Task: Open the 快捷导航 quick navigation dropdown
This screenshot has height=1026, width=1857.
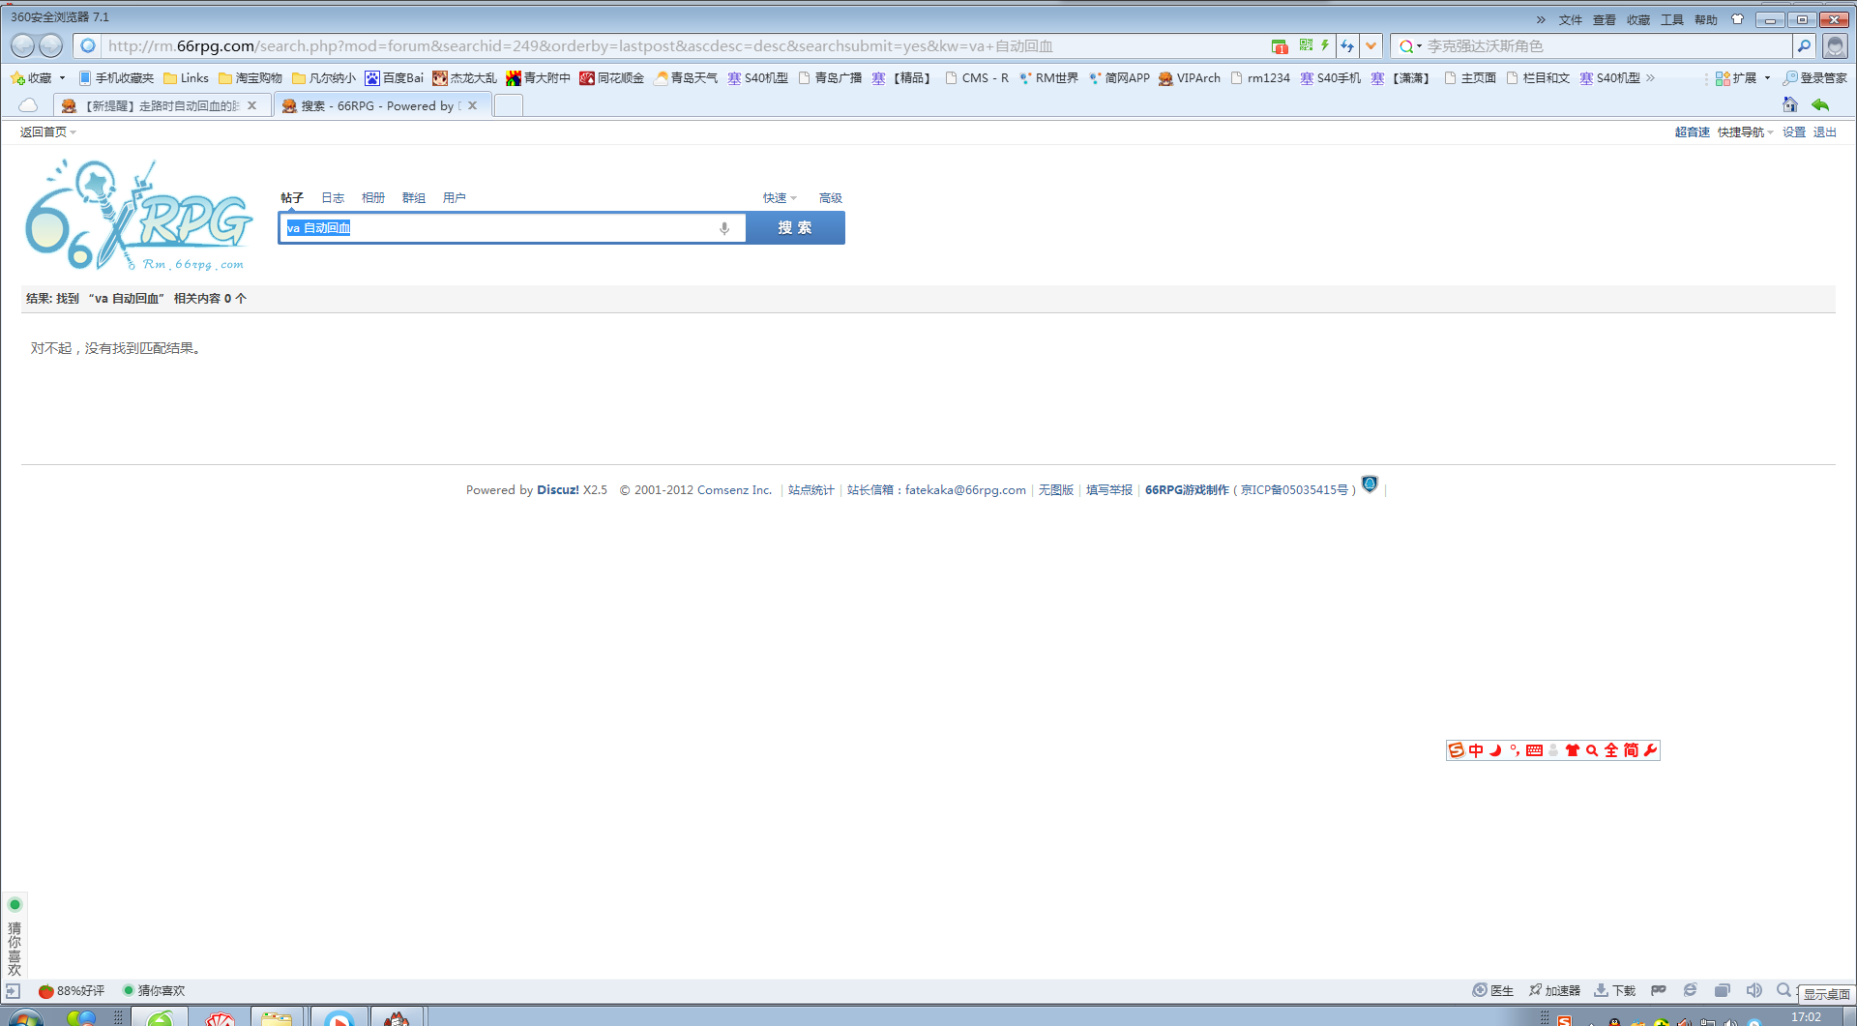Action: (x=1746, y=132)
